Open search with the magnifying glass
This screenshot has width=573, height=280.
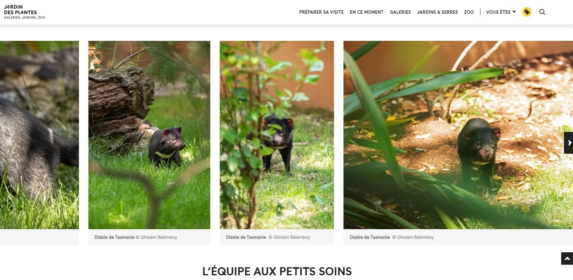coord(542,12)
